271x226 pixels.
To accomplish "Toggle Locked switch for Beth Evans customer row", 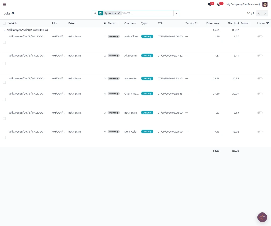I will 260,113.
